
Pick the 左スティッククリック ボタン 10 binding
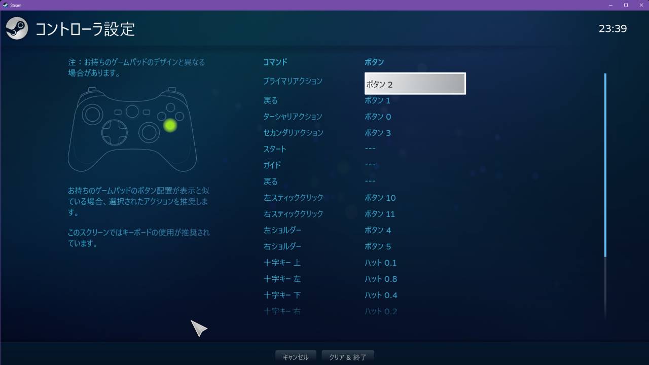pyautogui.click(x=380, y=198)
